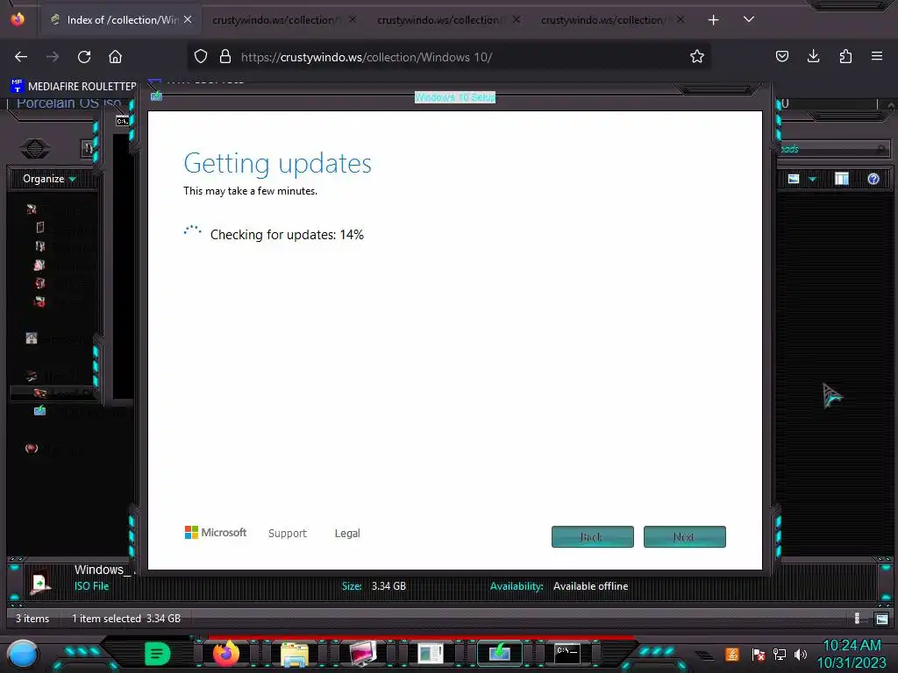Open File Explorer from the taskbar

[295, 654]
